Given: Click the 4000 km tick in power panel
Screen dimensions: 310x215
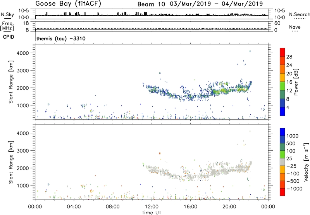Looking at the screenshot, I should (23, 53).
